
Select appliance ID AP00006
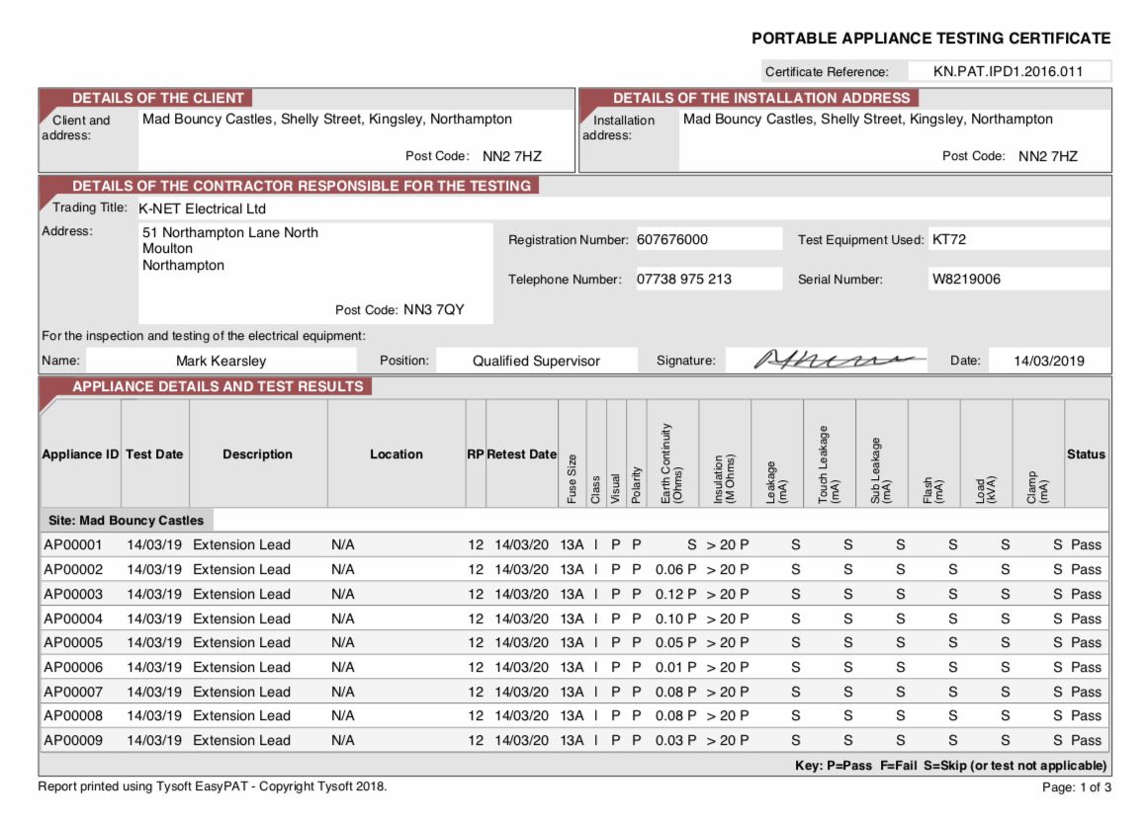73,667
